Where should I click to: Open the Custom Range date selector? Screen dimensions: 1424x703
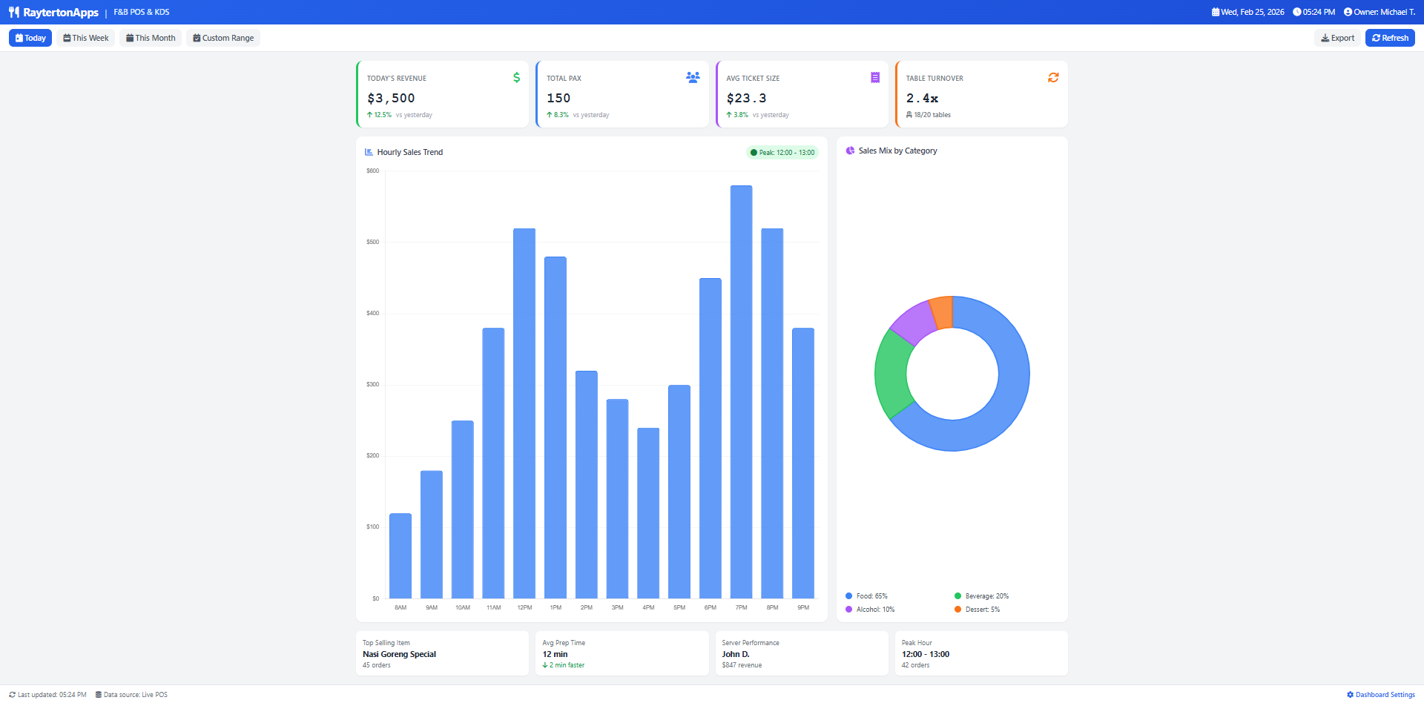pos(222,37)
